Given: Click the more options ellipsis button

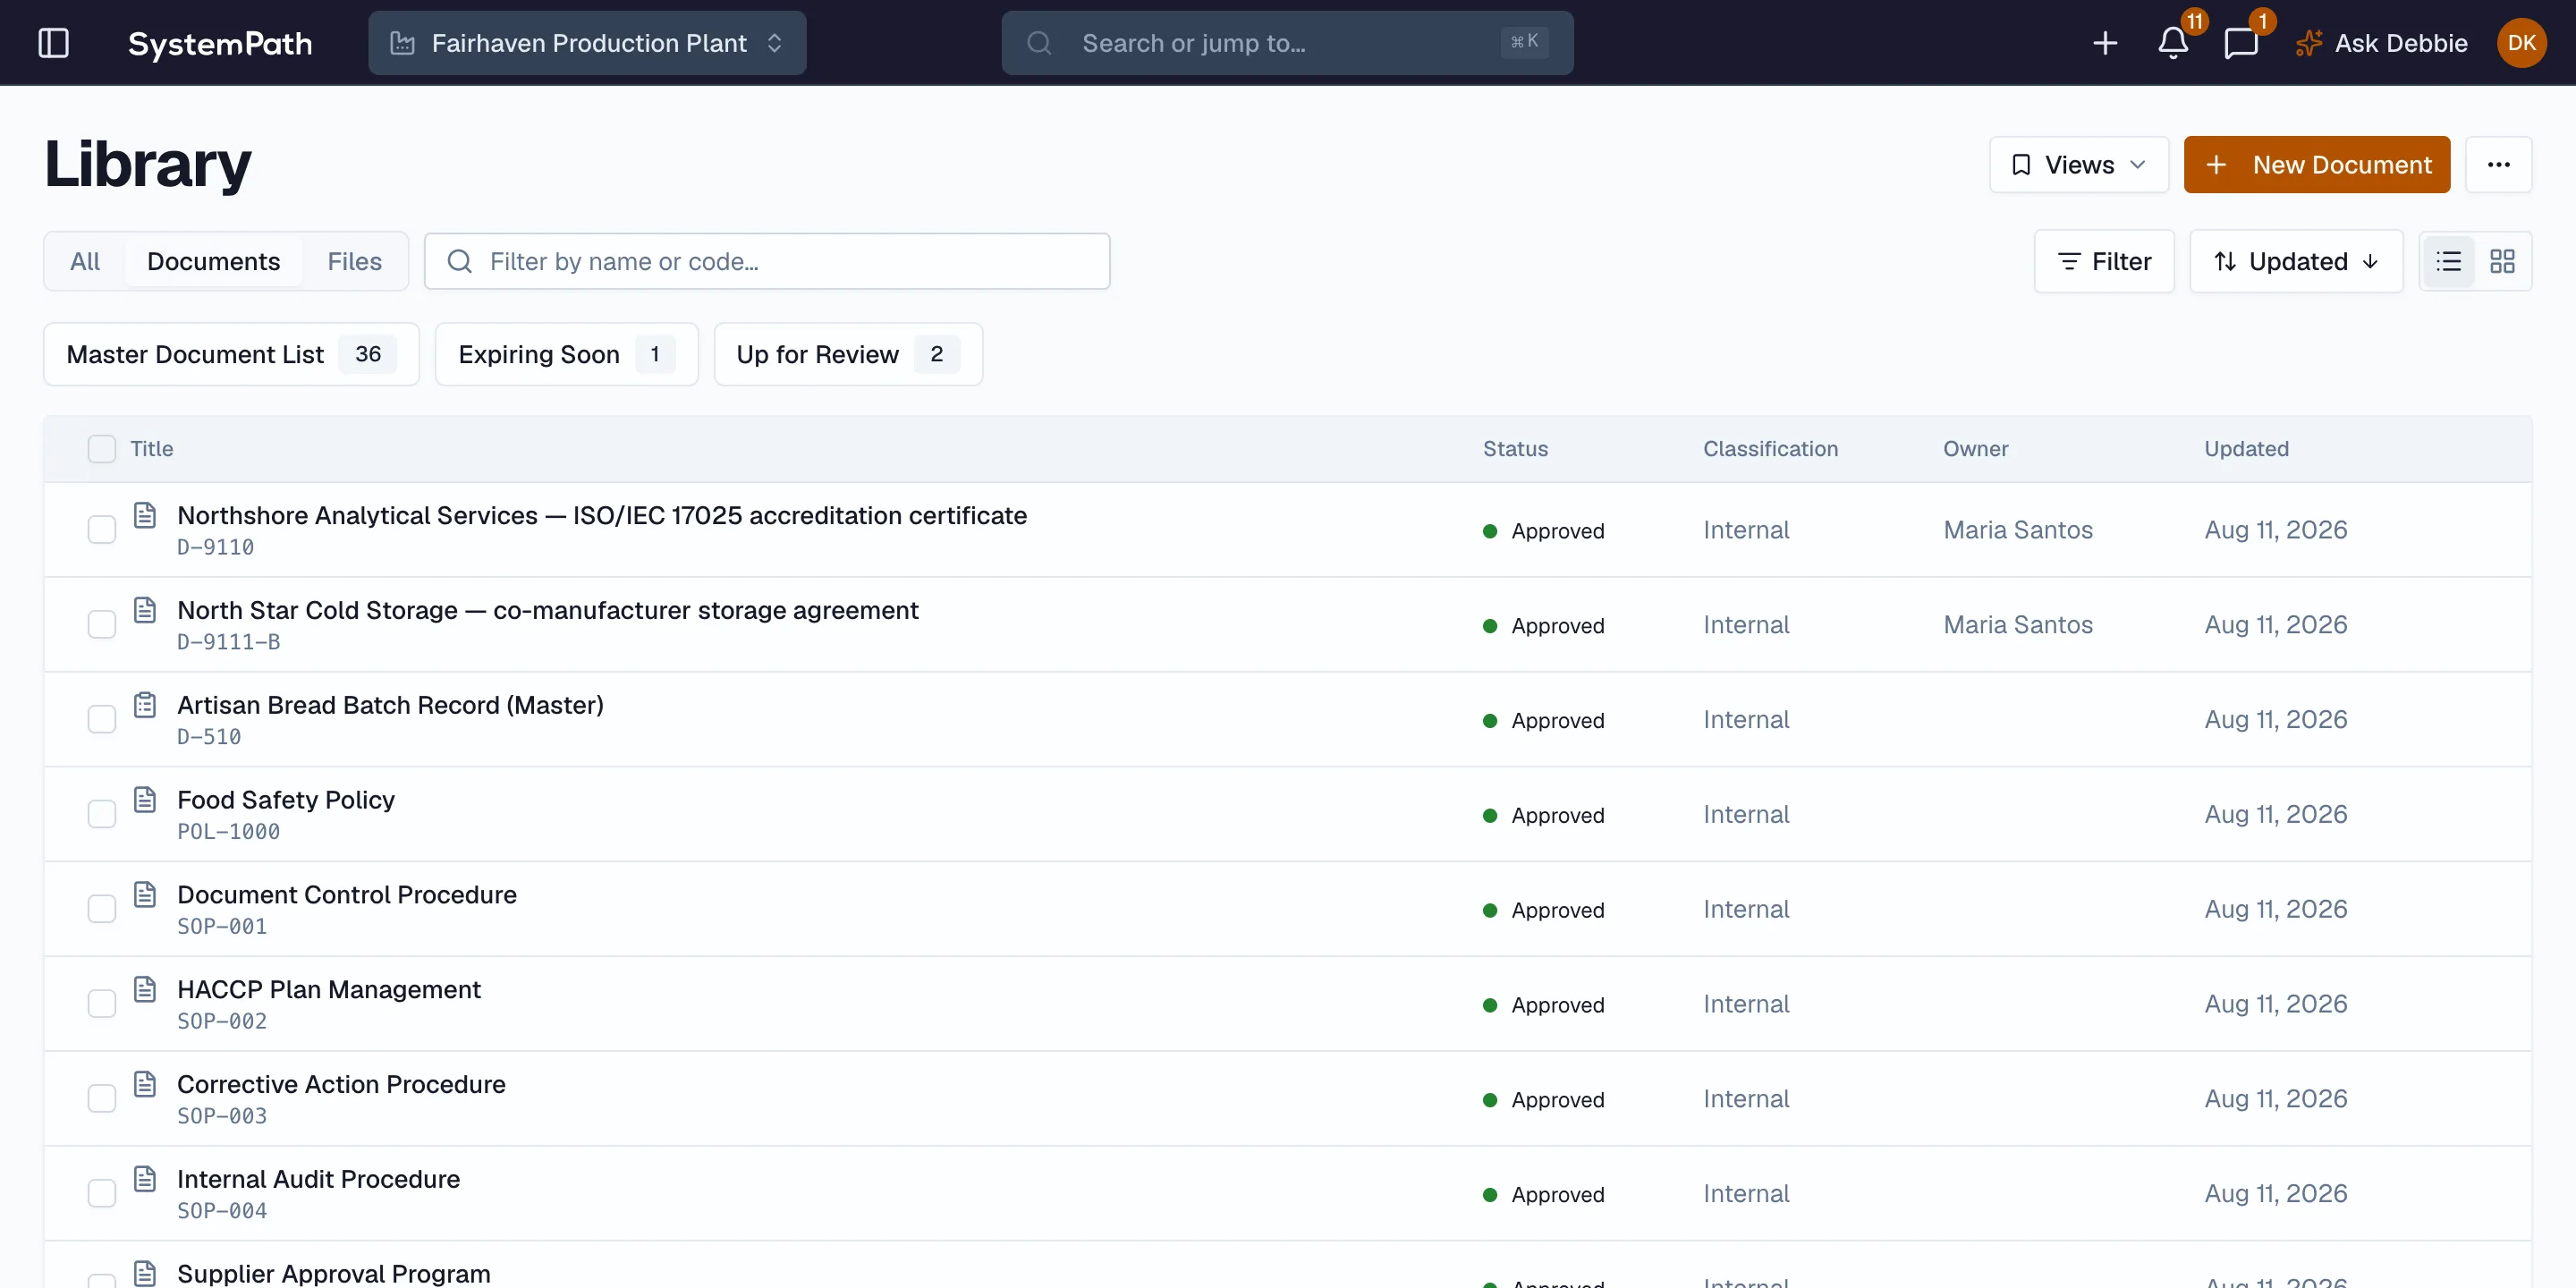Looking at the screenshot, I should [x=2498, y=165].
